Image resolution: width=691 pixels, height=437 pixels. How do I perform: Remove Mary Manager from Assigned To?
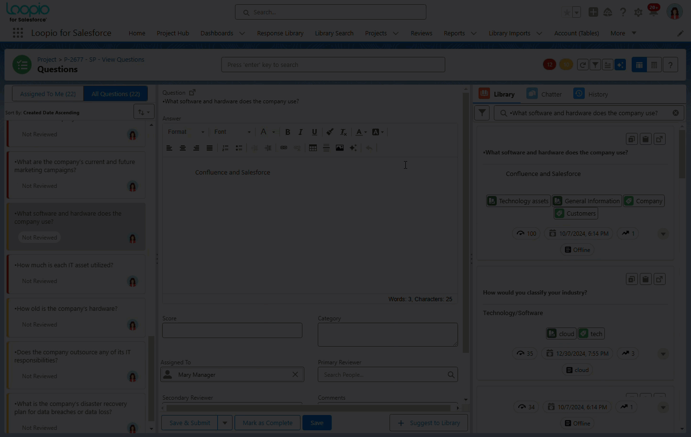pos(295,374)
